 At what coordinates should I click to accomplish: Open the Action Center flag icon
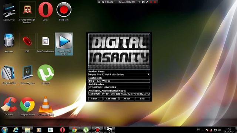click(x=207, y=130)
